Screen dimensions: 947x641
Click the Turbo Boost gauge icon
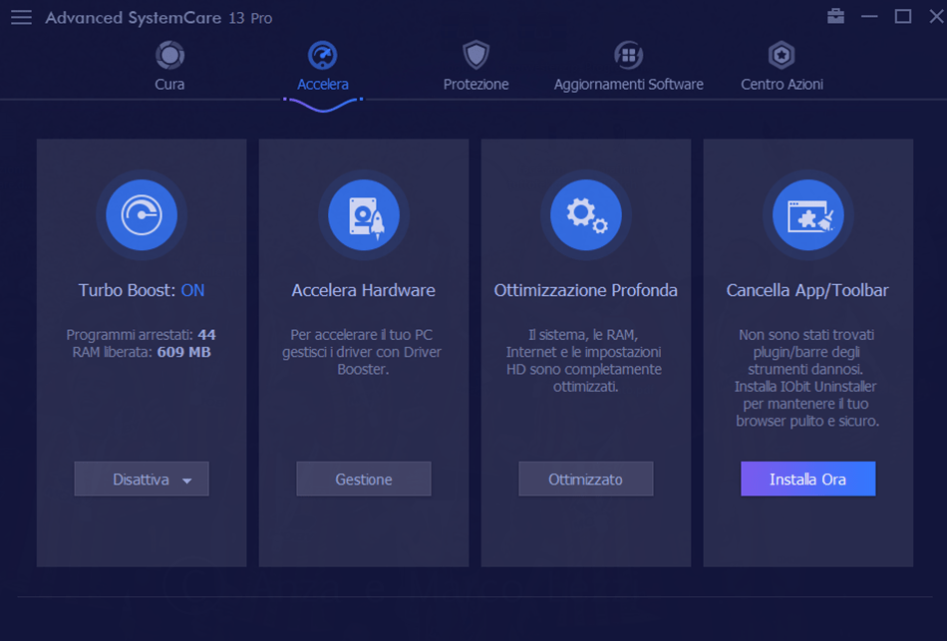tap(142, 215)
